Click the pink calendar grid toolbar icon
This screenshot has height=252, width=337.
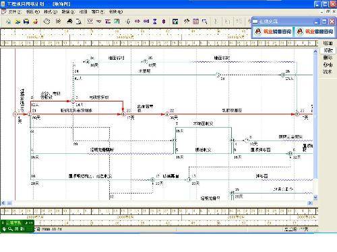click(195, 22)
